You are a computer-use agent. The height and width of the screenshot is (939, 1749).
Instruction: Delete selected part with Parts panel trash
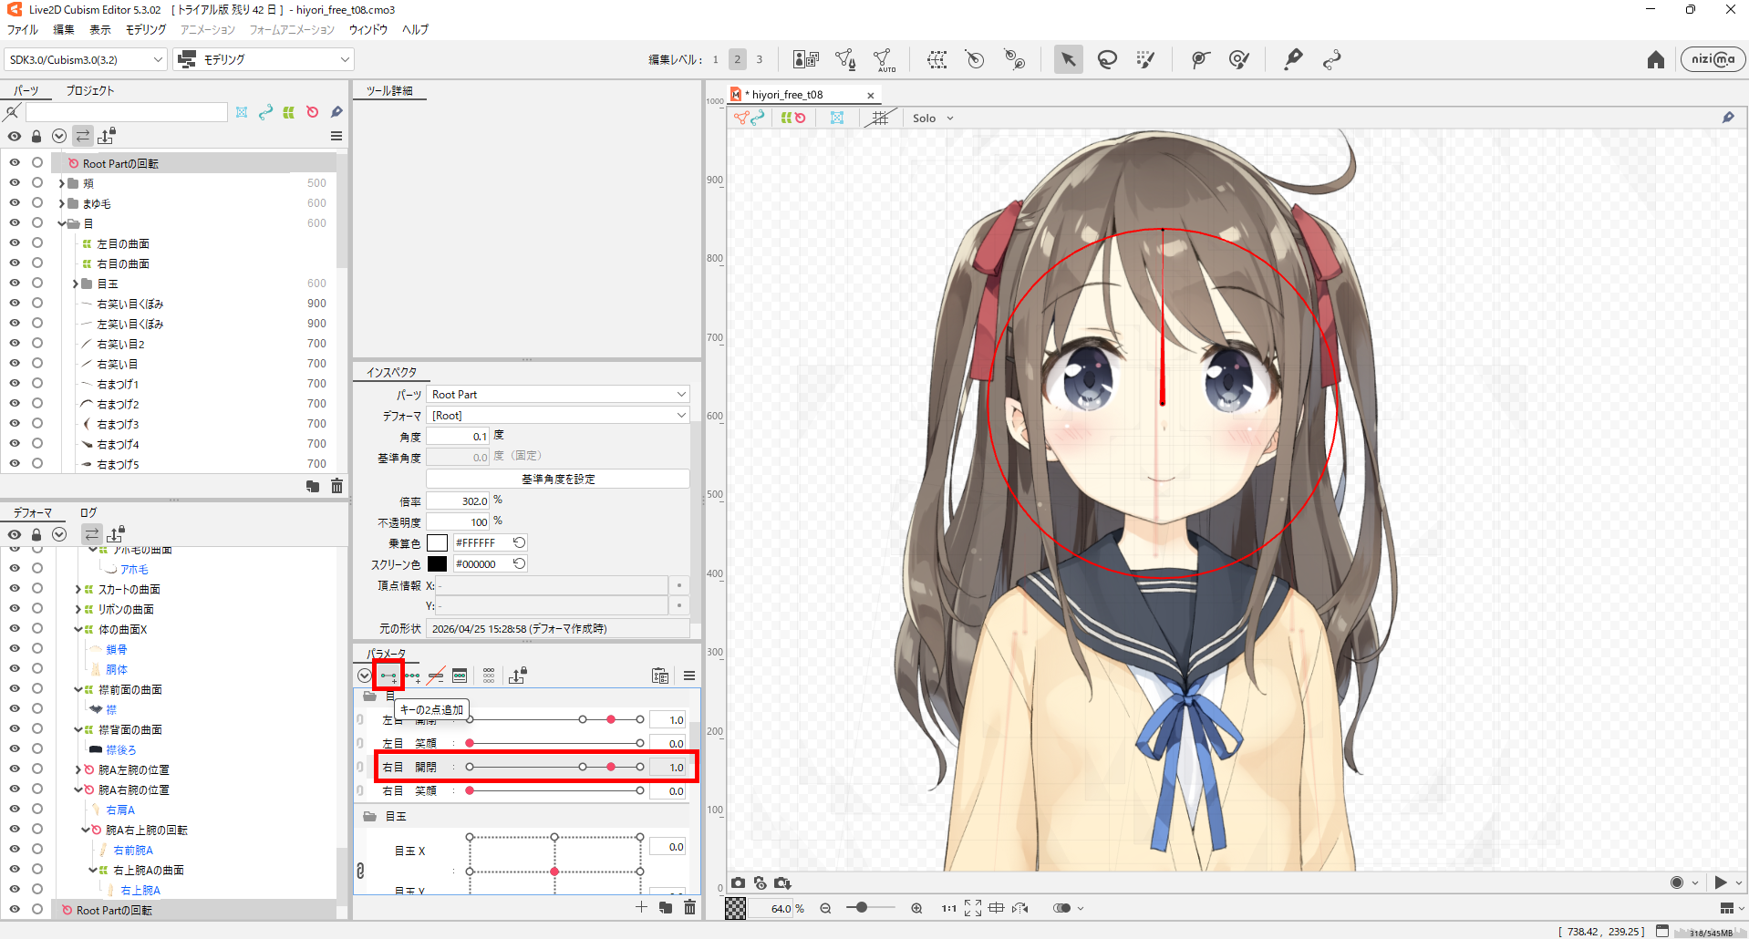[x=336, y=486]
